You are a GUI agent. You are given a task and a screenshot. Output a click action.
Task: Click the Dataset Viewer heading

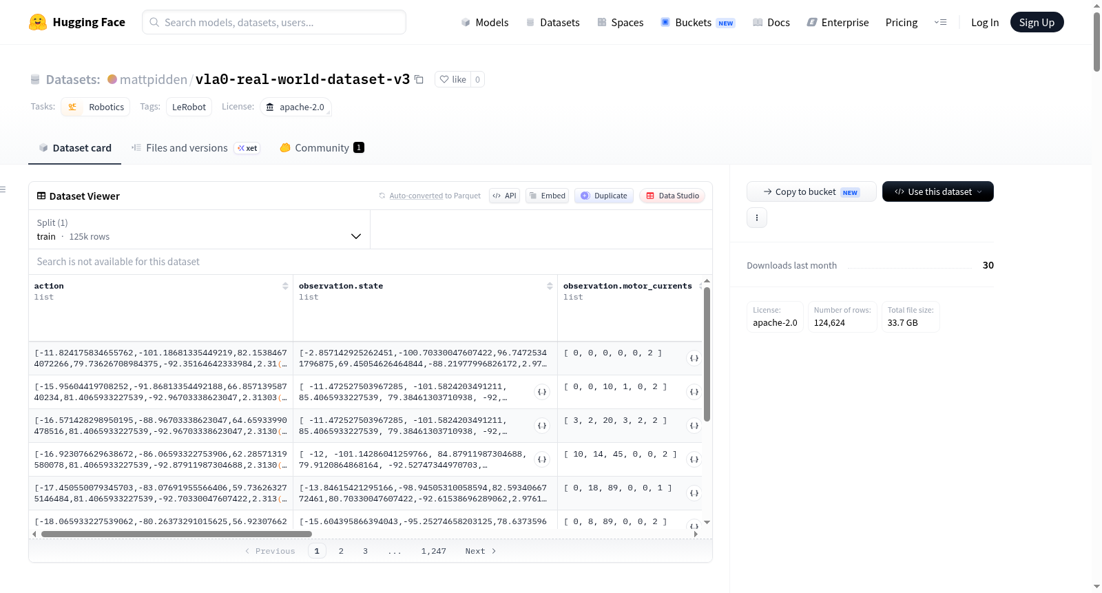[x=85, y=196]
